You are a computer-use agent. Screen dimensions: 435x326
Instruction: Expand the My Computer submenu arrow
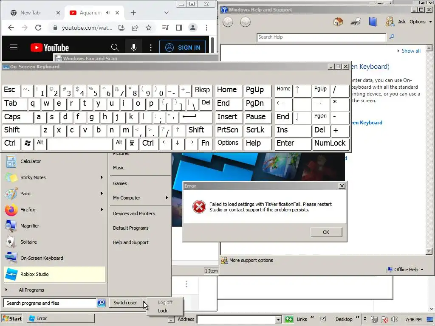(167, 198)
